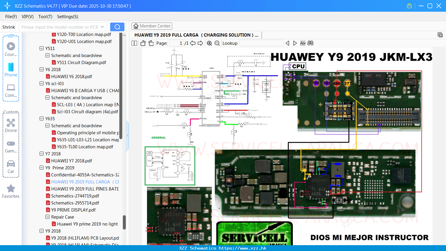Find next lookup result triangle

pos(295,43)
